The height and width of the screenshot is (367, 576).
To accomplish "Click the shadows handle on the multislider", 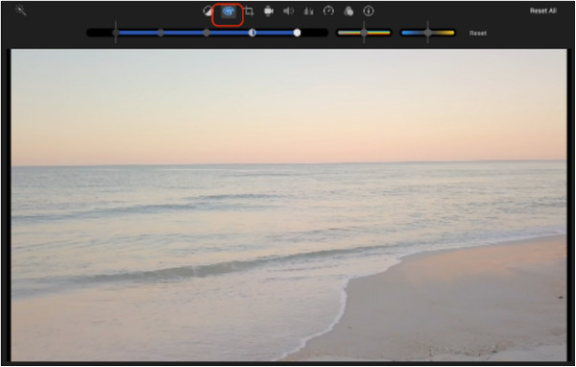I will 160,33.
